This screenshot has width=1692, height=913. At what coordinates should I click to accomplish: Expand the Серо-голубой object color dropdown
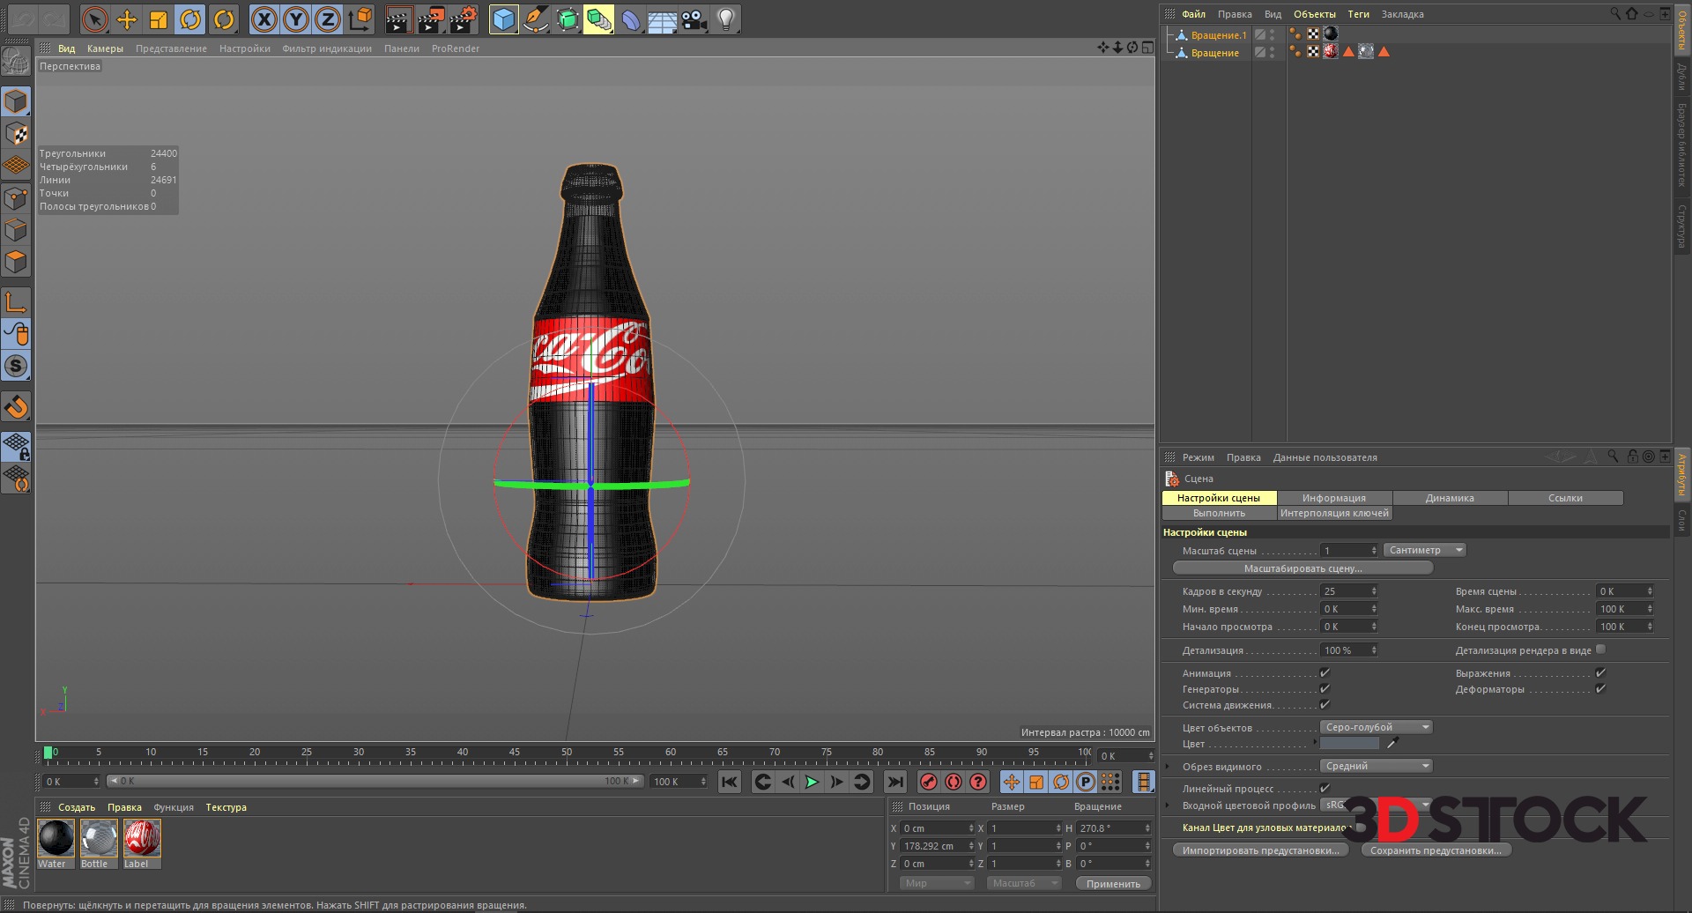(1376, 727)
